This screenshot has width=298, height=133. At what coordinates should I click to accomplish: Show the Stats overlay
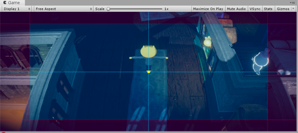[268, 9]
